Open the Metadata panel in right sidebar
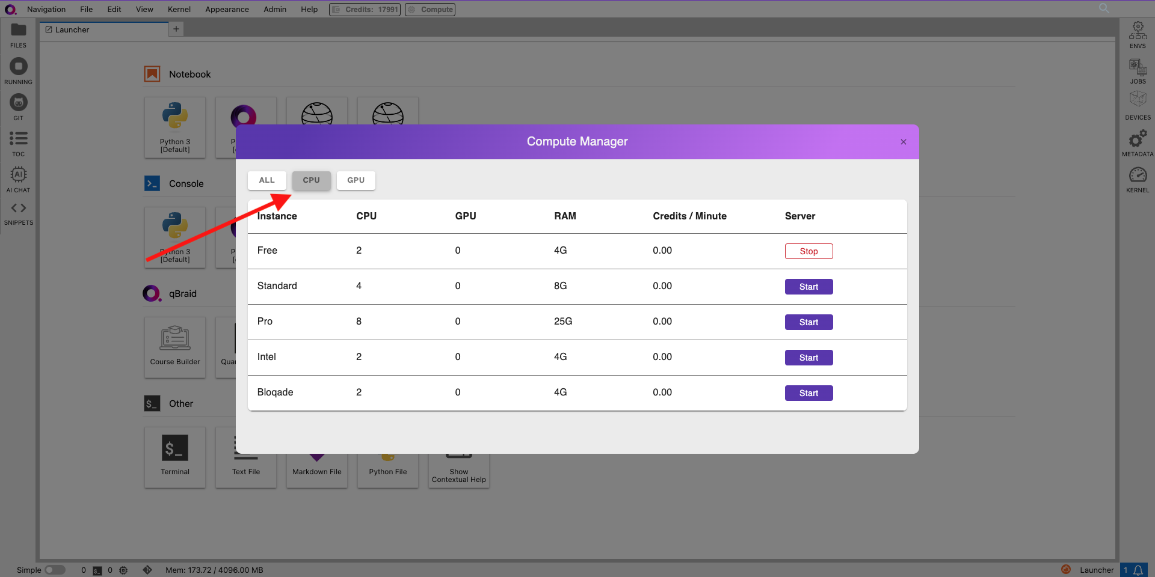The height and width of the screenshot is (577, 1155). click(x=1138, y=143)
